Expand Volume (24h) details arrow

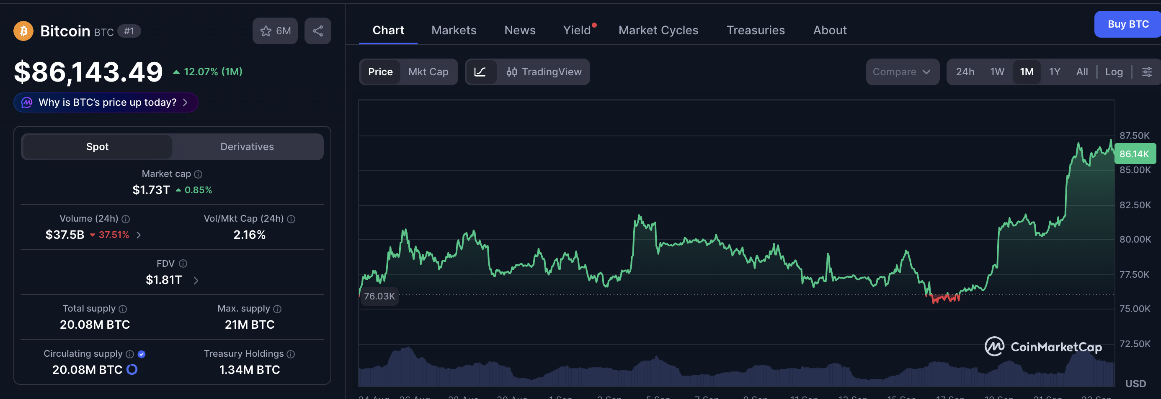[139, 235]
